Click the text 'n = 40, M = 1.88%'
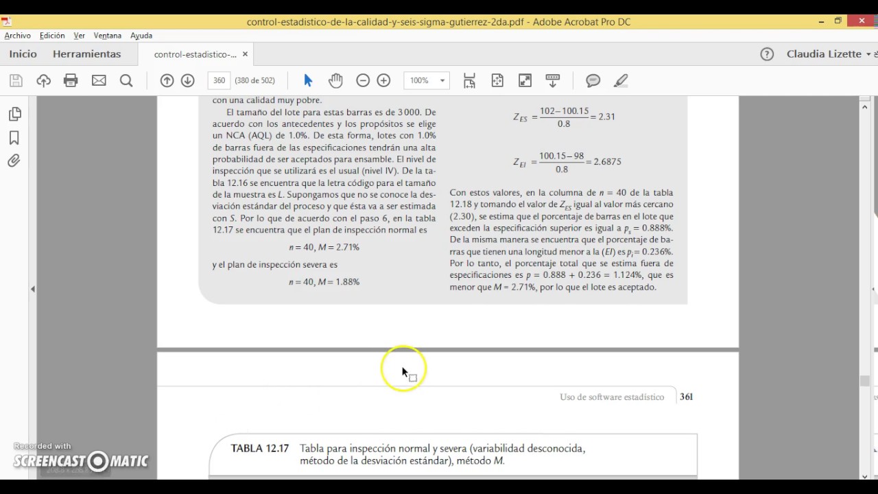The height and width of the screenshot is (494, 878). (324, 282)
